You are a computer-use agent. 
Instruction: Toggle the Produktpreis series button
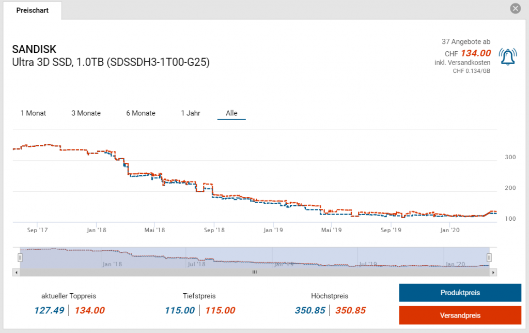click(x=460, y=293)
